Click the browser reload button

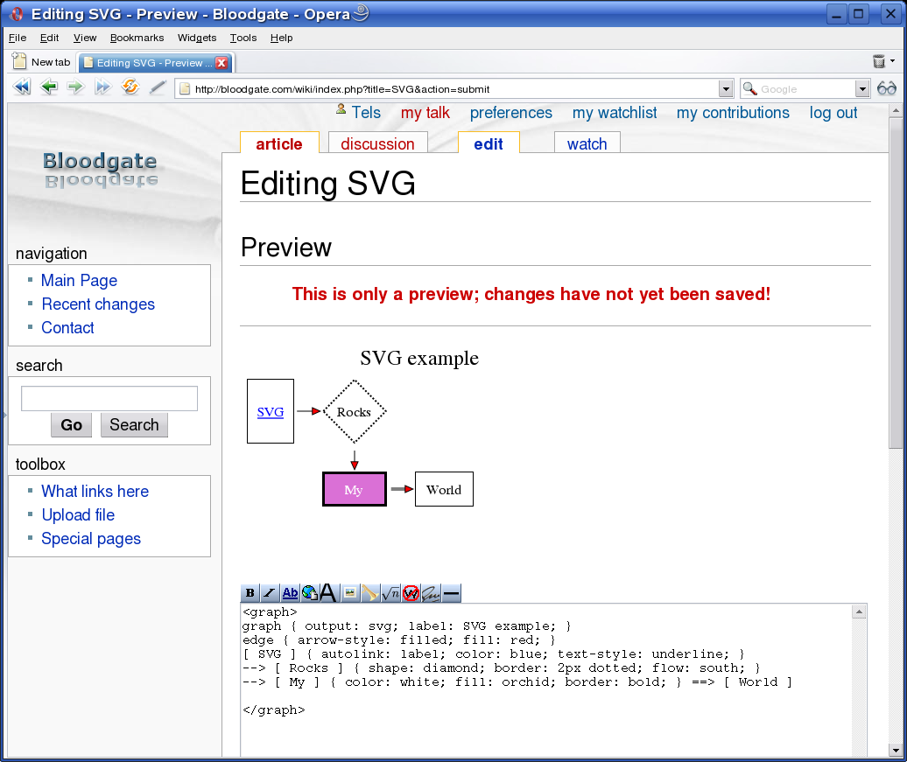pyautogui.click(x=130, y=87)
